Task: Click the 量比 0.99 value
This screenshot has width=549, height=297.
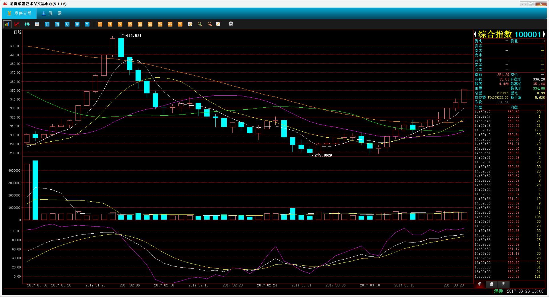Action: (541, 93)
